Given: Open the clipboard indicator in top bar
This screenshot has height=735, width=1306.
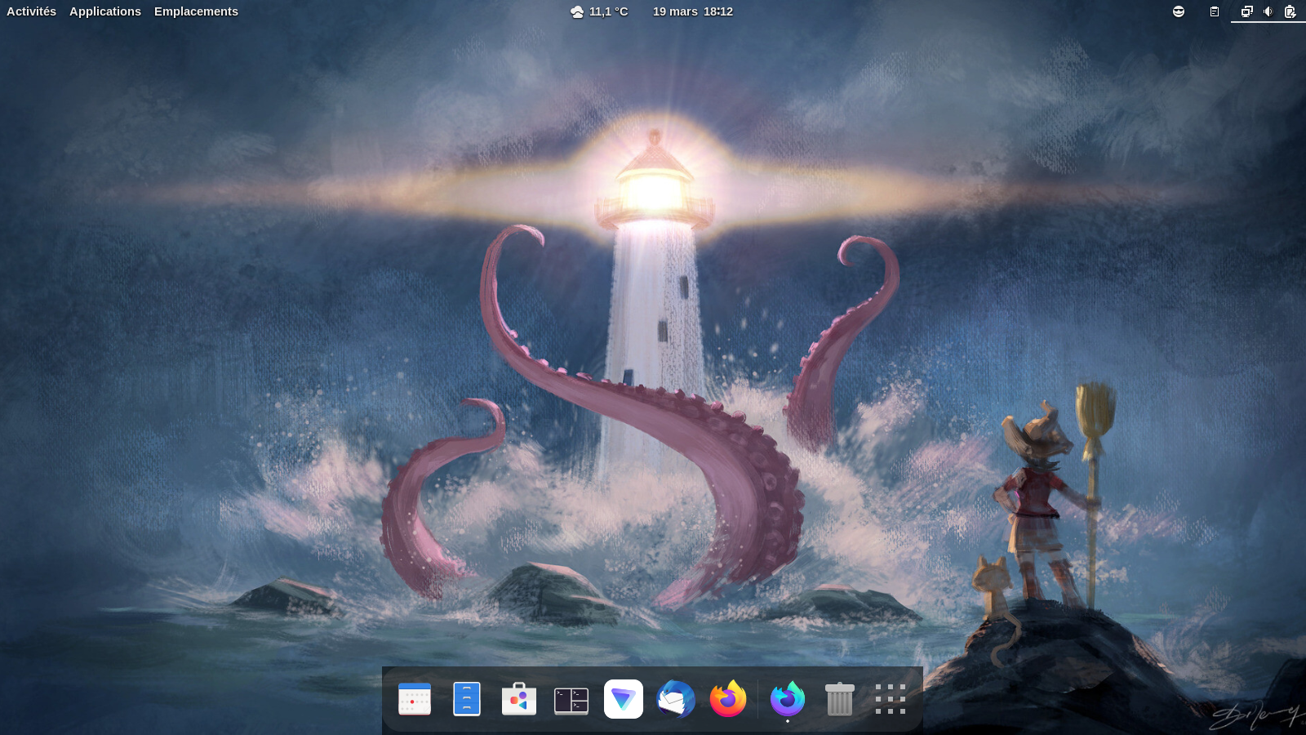Looking at the screenshot, I should (1215, 11).
